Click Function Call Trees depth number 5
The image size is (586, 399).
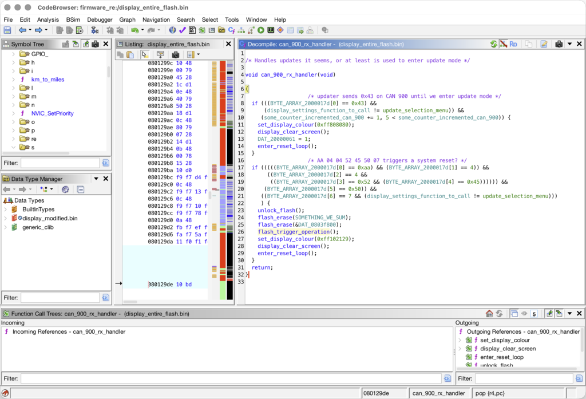coord(534,314)
